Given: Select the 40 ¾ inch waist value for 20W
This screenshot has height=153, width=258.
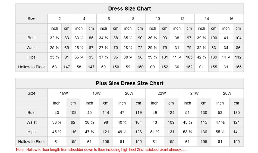Looking at the screenshot, I should click(122, 122).
